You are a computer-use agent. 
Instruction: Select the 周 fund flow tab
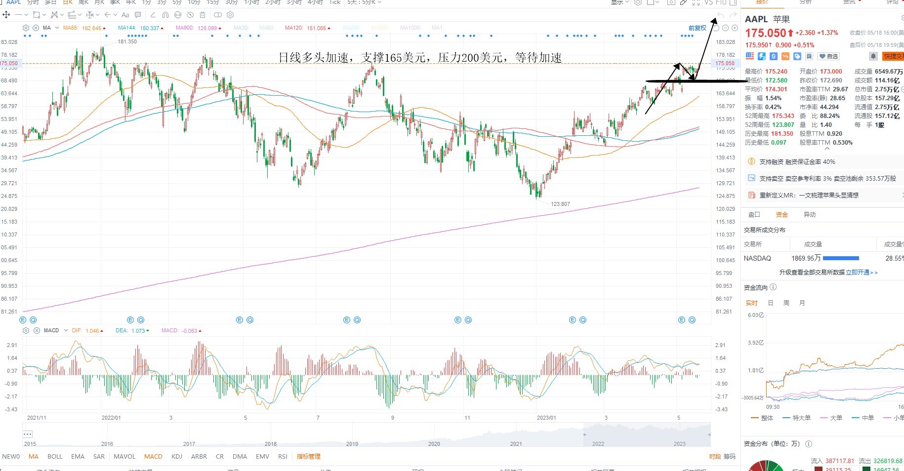(x=786, y=303)
